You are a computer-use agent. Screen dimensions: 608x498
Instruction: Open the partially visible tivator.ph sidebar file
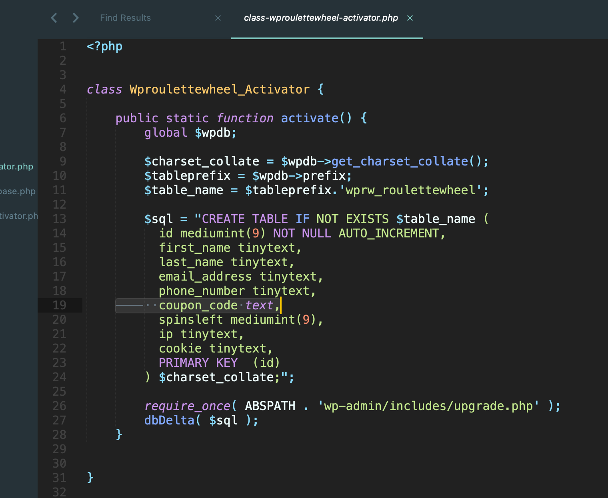19,216
